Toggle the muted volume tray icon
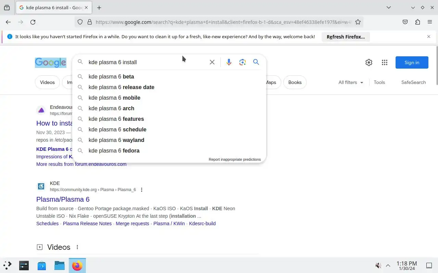This screenshot has height=273, width=438. coord(378,265)
